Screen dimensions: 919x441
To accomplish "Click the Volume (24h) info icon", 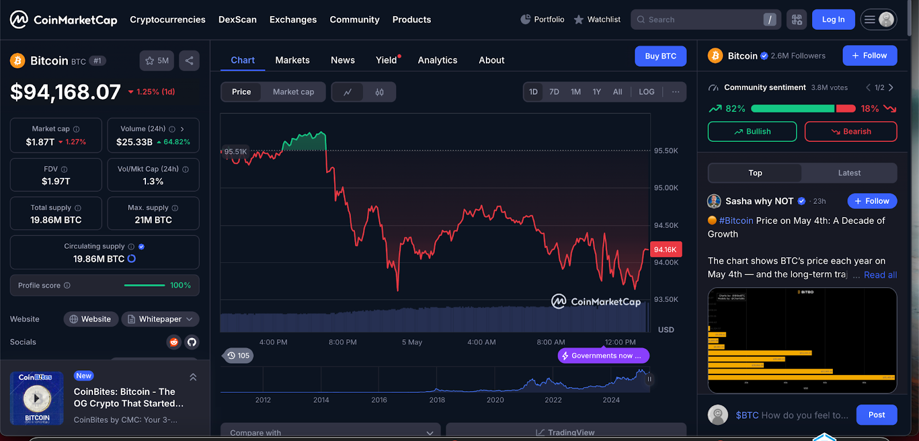I will tap(172, 129).
